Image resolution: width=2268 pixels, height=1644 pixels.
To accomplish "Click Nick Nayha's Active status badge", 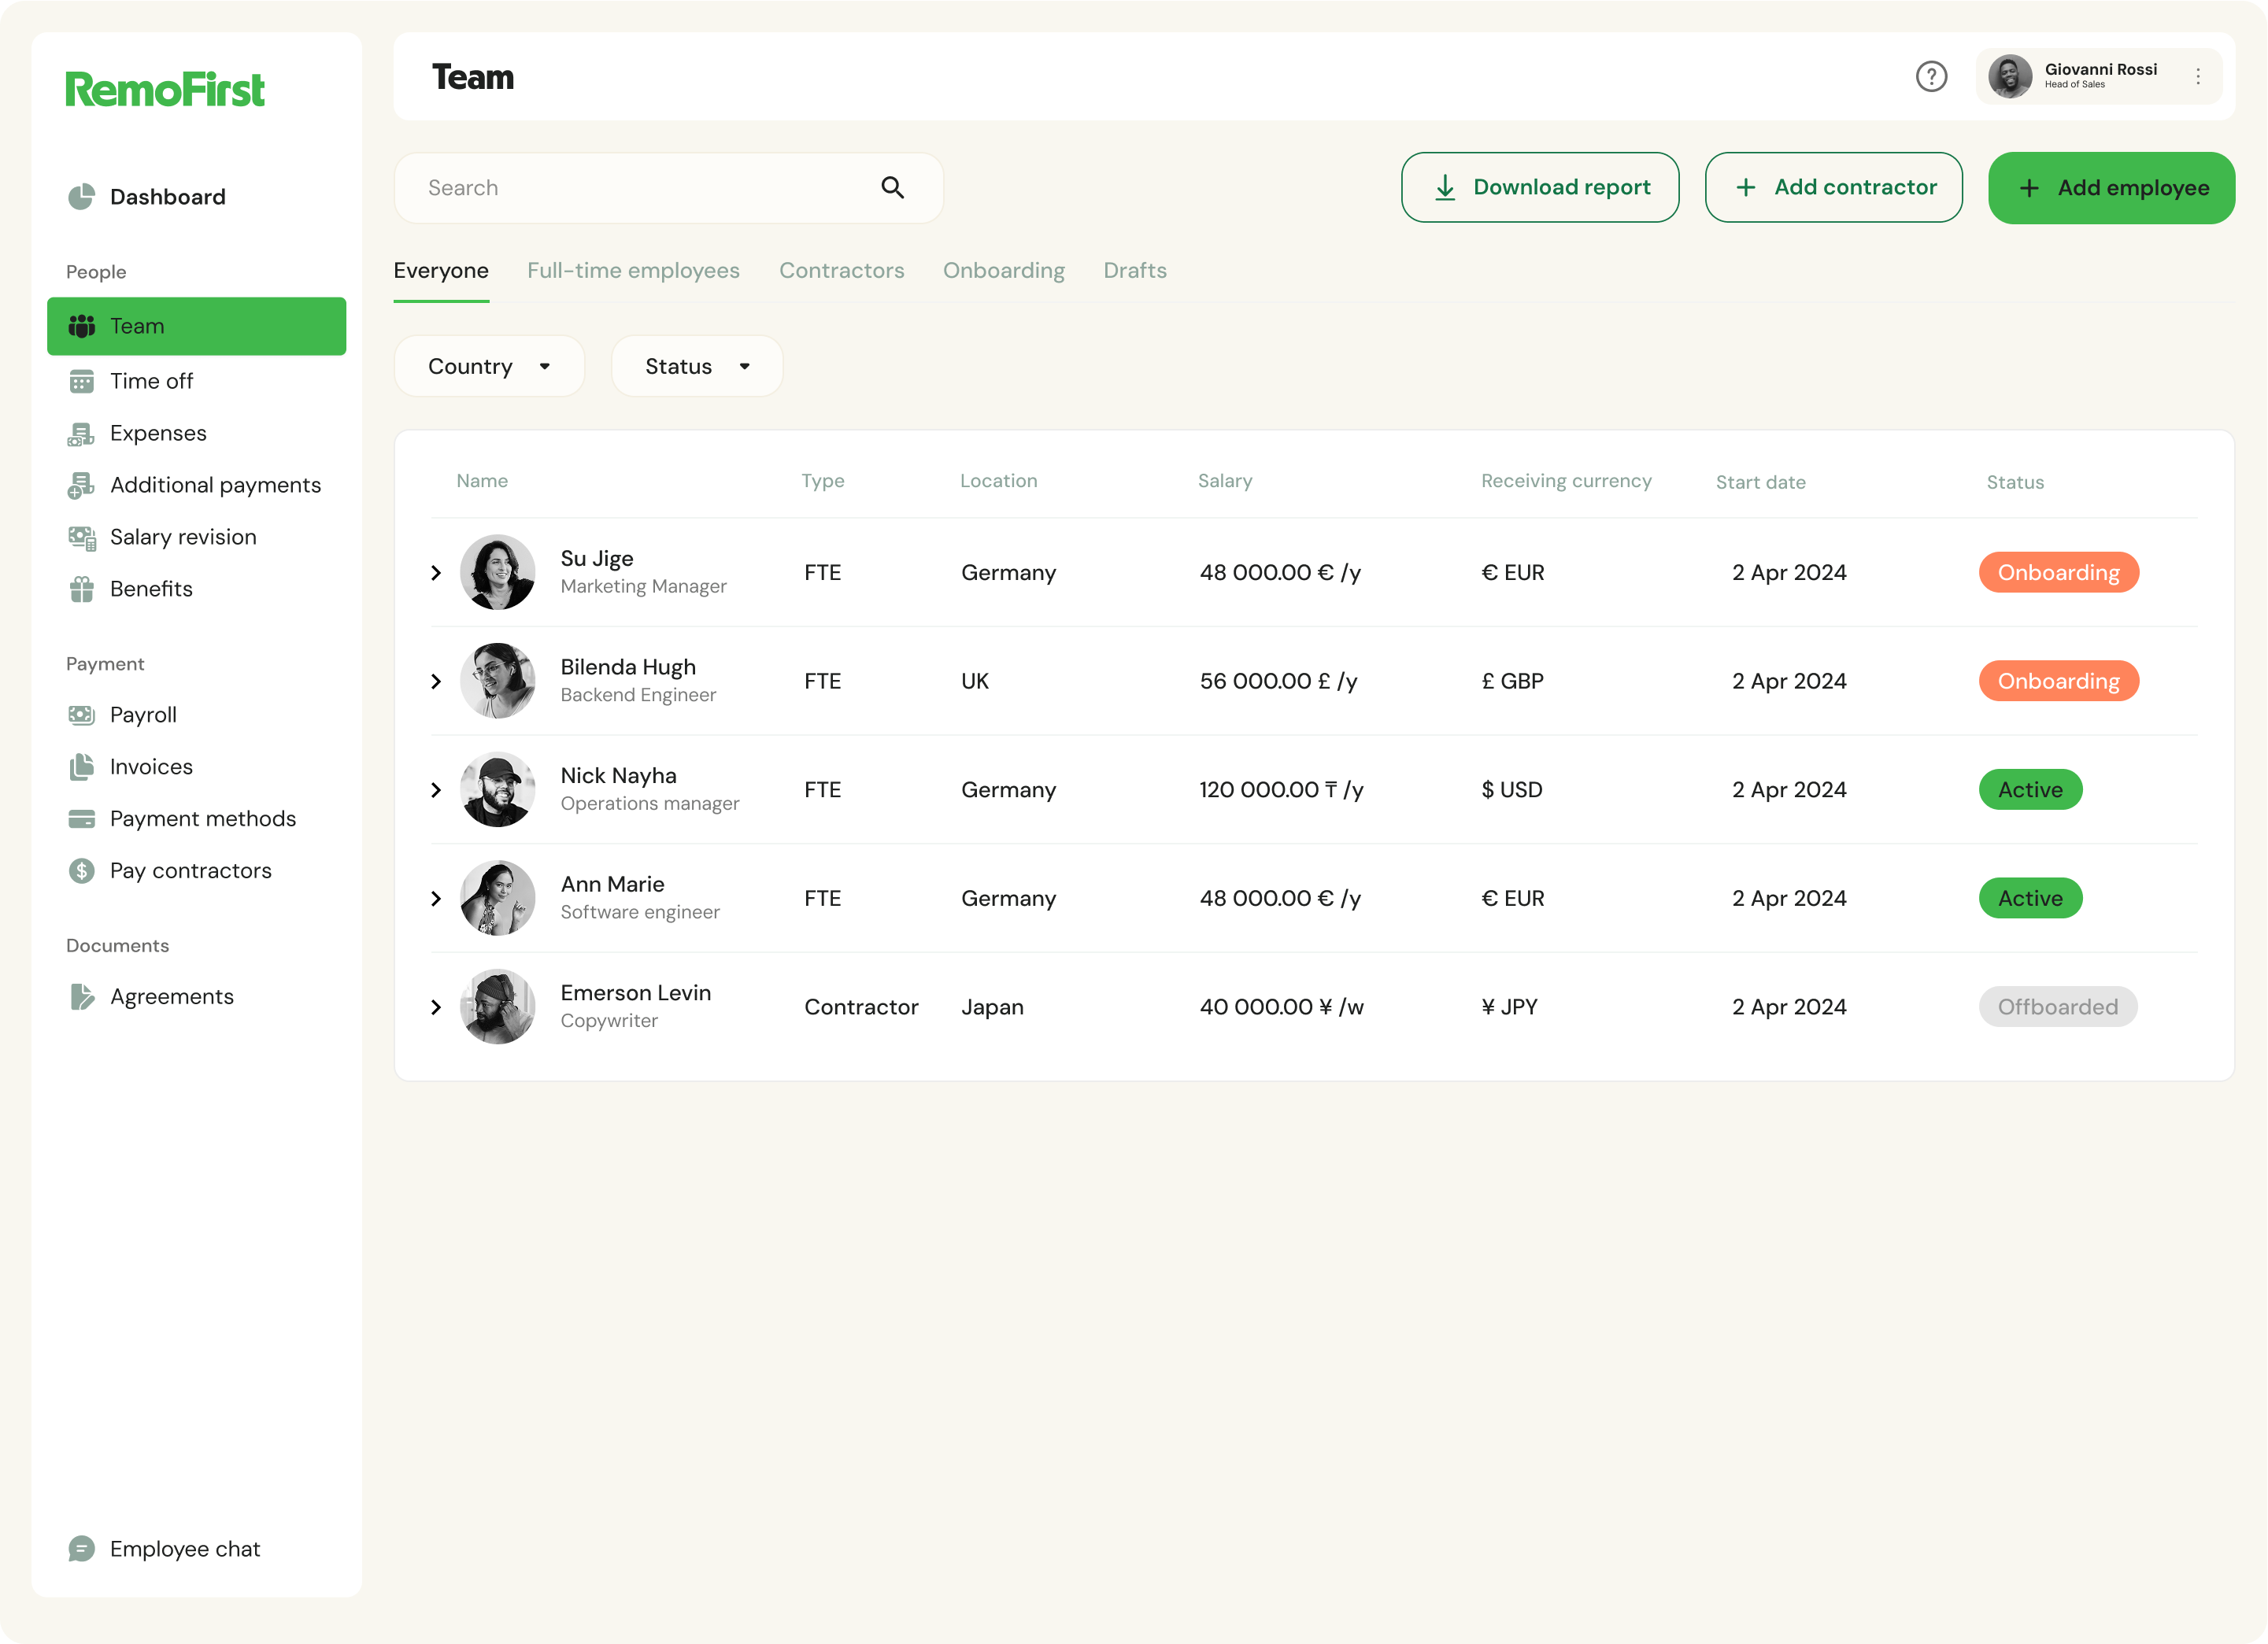I will (2029, 789).
